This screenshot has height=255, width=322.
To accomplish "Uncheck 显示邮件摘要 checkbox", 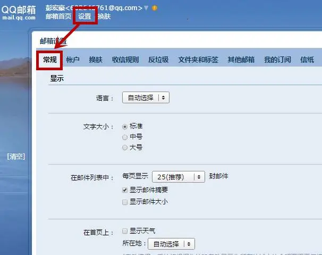I will click(125, 190).
